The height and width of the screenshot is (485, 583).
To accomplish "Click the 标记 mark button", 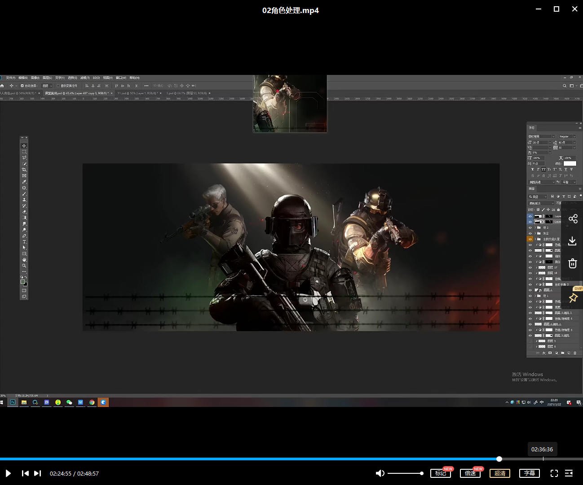I will coord(440,473).
